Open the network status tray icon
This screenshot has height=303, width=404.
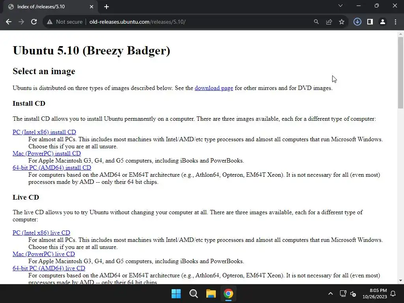point(343,294)
